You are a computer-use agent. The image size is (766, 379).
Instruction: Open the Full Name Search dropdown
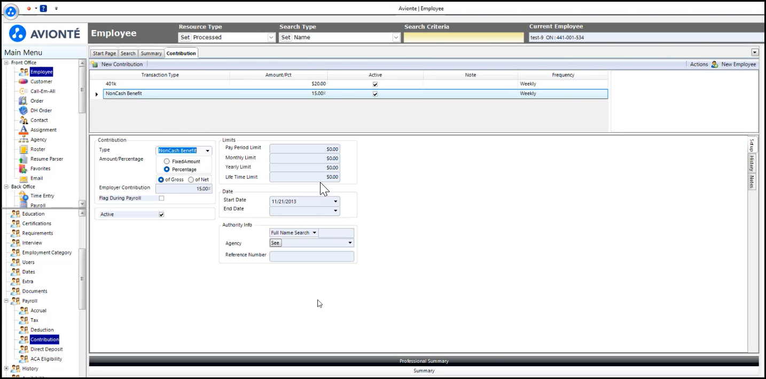click(315, 233)
